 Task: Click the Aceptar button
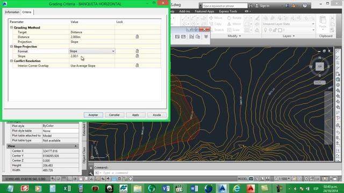click(x=93, y=115)
